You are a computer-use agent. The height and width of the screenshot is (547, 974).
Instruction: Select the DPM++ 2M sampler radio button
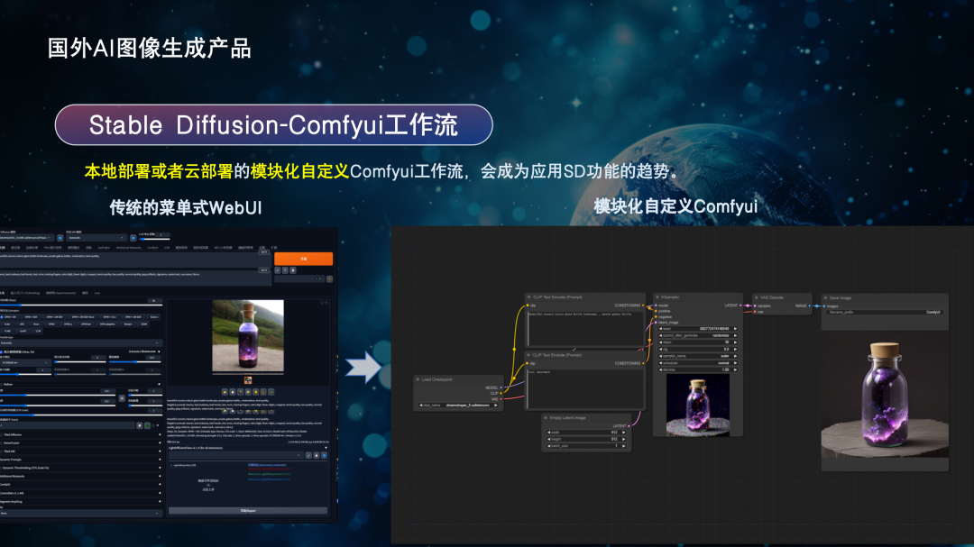tap(2, 316)
